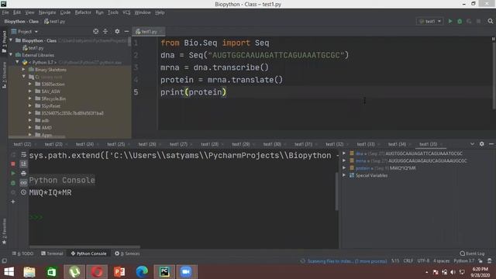Open File Explorer from the taskbar
496x279 pixels.
[29, 272]
